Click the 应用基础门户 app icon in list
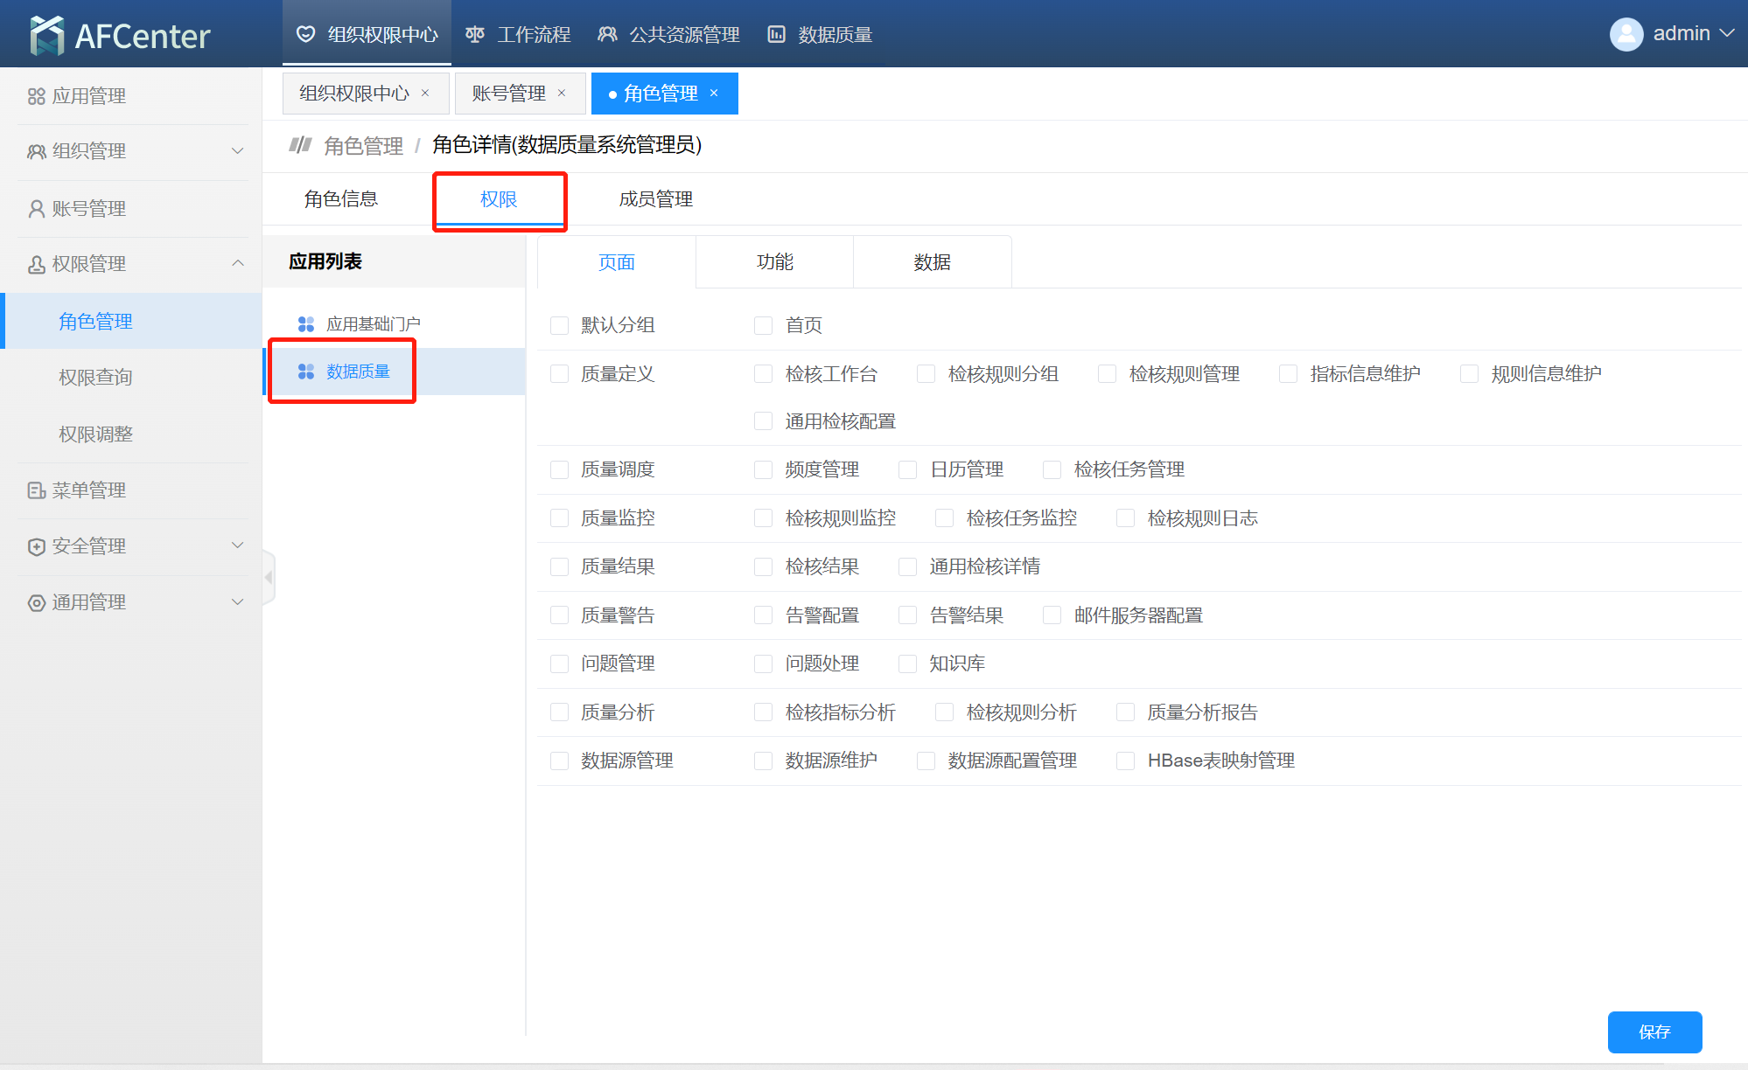The width and height of the screenshot is (1748, 1070). pyautogui.click(x=305, y=324)
